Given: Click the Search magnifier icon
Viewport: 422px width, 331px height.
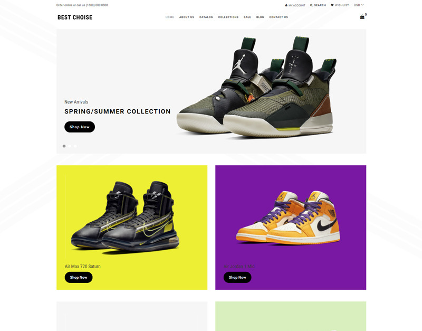Looking at the screenshot, I should pyautogui.click(x=311, y=5).
